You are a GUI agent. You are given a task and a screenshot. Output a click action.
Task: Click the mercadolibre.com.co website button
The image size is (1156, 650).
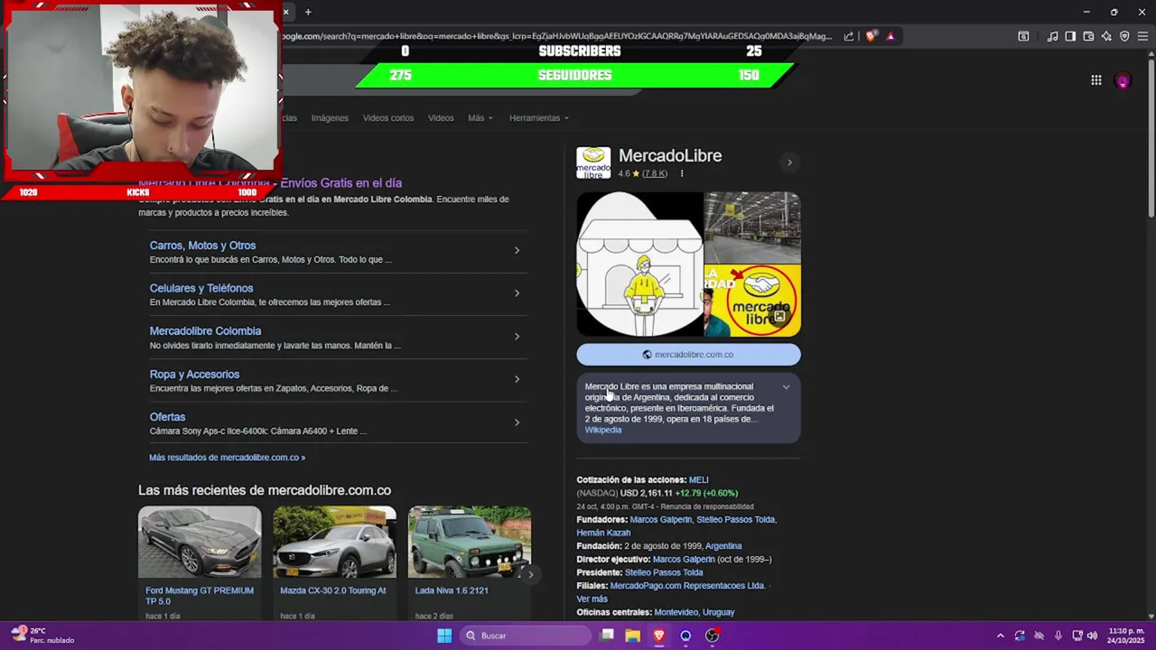coord(688,355)
